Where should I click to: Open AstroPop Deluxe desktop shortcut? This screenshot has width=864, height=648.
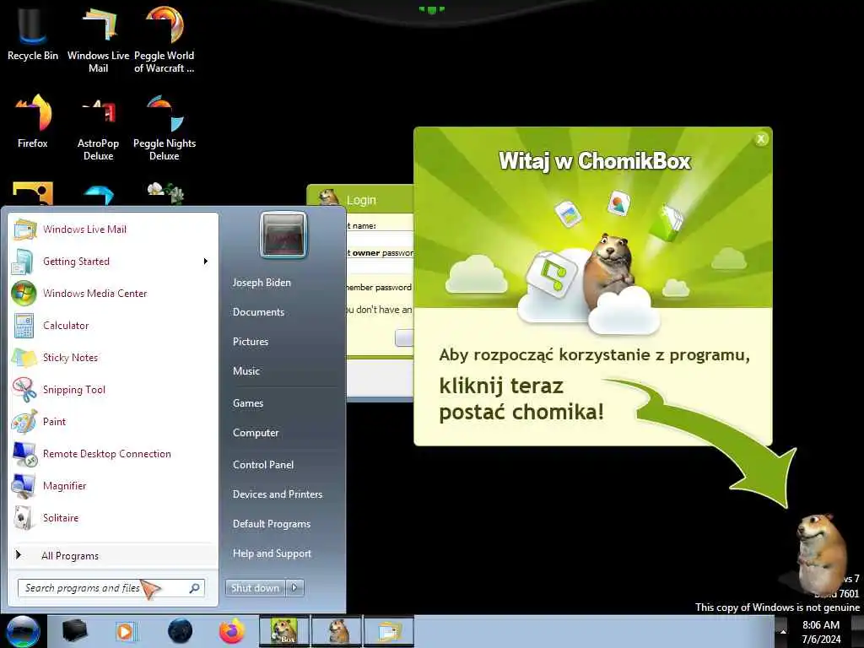click(x=98, y=128)
